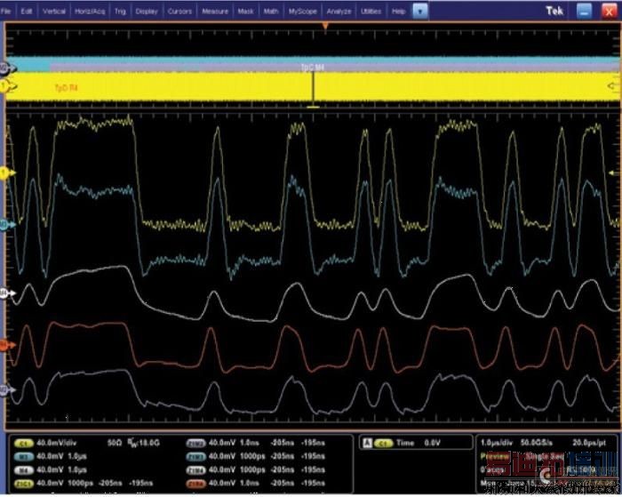Open the Utilities menu
Image resolution: width=622 pixels, height=497 pixels.
click(371, 12)
